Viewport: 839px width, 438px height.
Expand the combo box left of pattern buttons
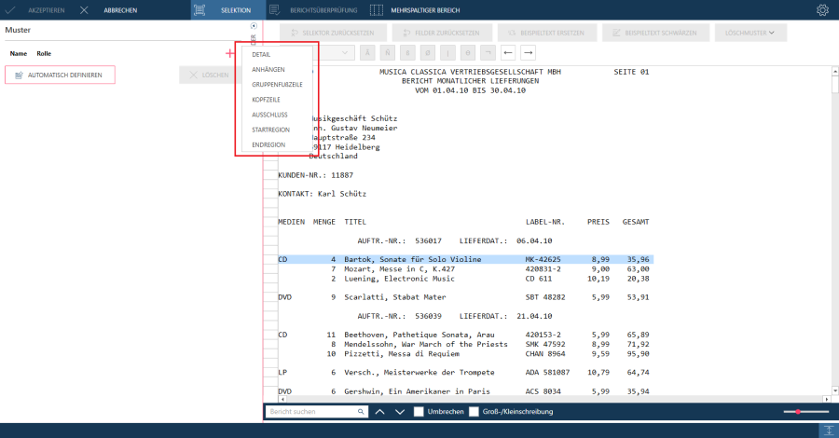tap(347, 53)
